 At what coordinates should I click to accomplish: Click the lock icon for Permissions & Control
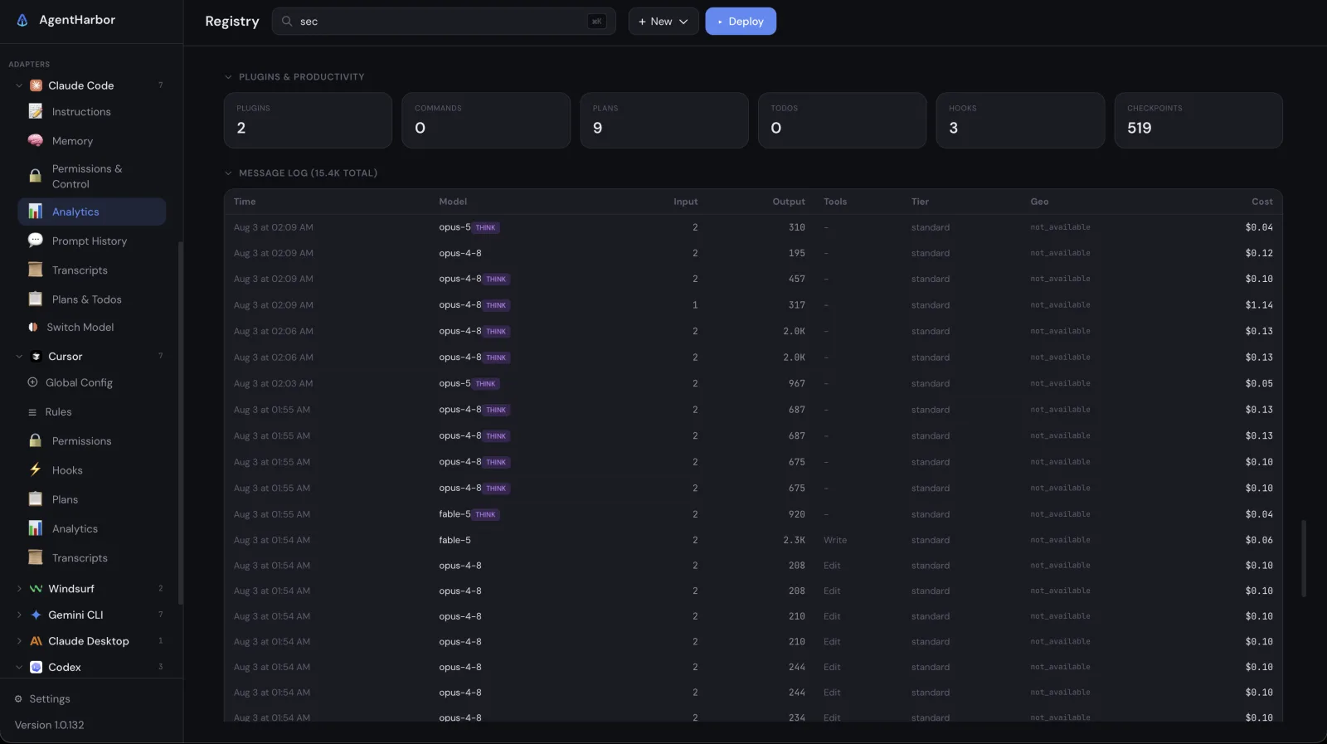[x=36, y=176]
